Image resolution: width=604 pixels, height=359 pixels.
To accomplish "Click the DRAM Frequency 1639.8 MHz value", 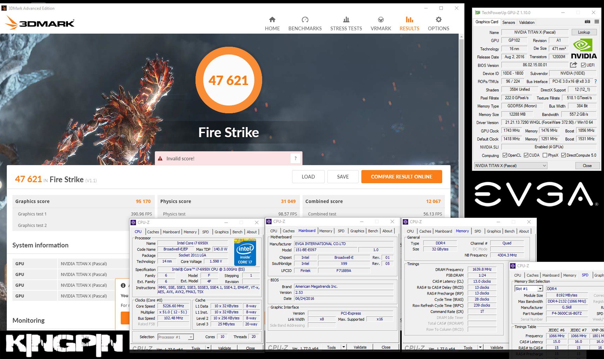I will (482, 269).
